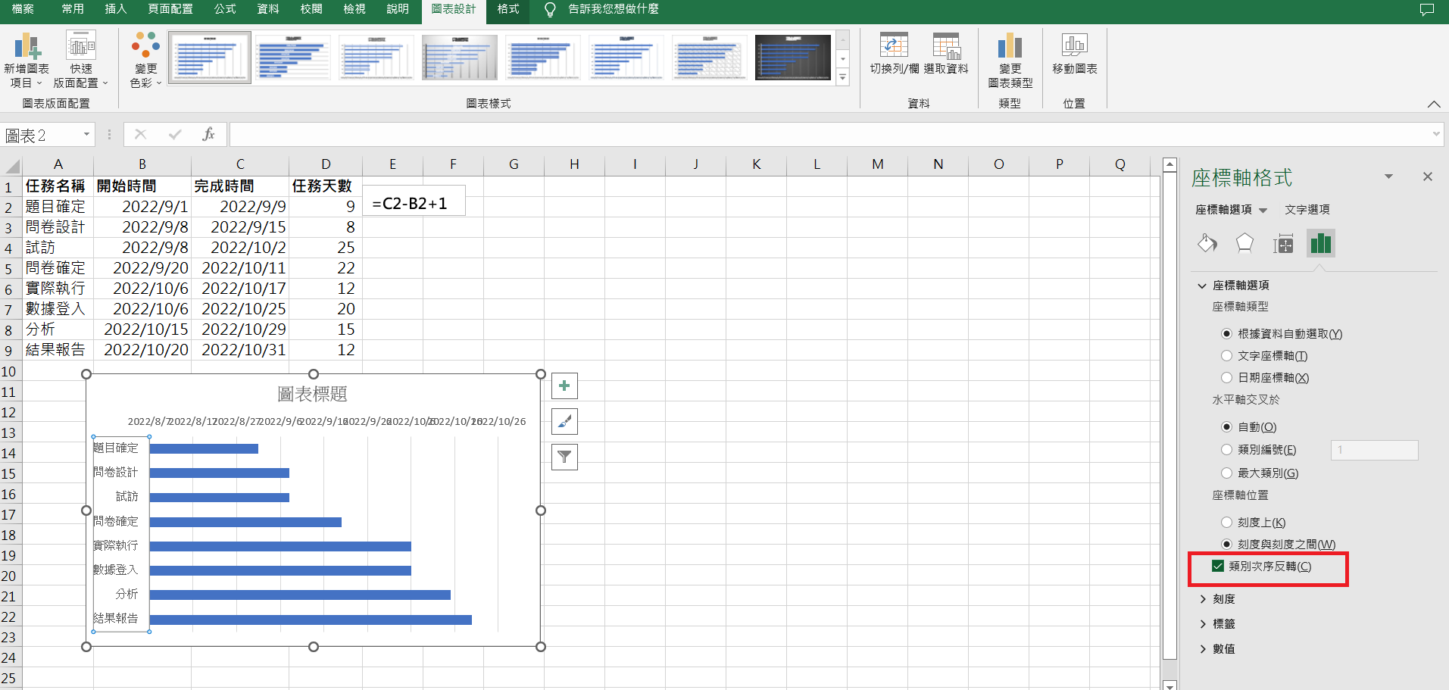Click the Chart Filters funnel button
Viewport: 1449px width, 690px height.
(x=564, y=457)
